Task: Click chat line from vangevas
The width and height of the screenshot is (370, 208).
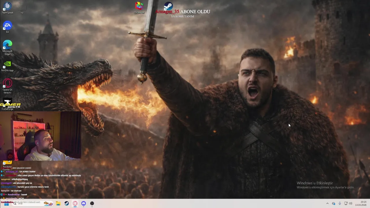Action: [x=14, y=179]
